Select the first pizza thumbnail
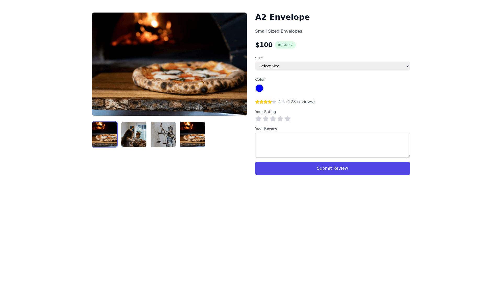502x282 pixels. pos(105,134)
